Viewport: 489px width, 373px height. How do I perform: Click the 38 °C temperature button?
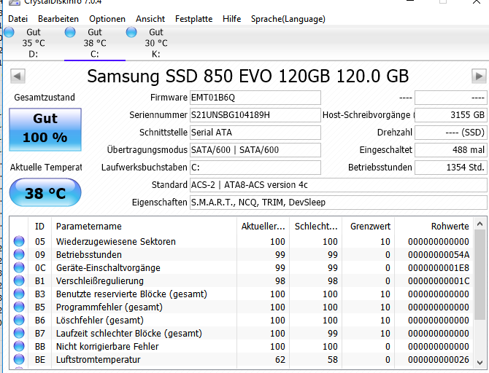point(45,193)
